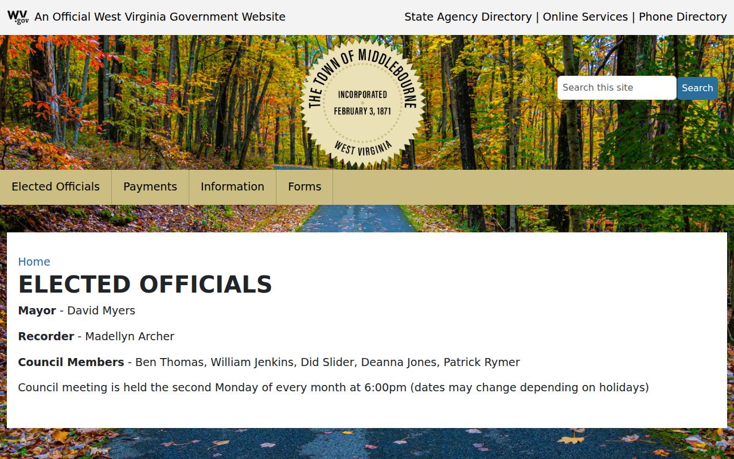
Task: Focus the Search this site field
Action: click(616, 88)
